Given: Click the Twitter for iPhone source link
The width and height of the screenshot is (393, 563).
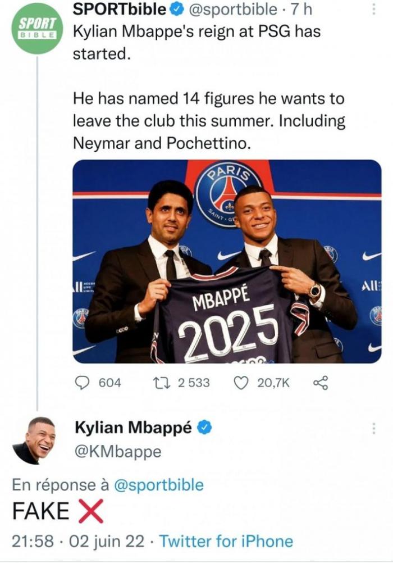Looking at the screenshot, I should point(226,541).
